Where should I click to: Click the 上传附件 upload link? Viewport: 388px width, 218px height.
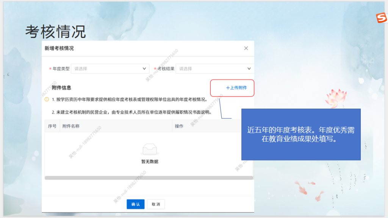point(236,88)
